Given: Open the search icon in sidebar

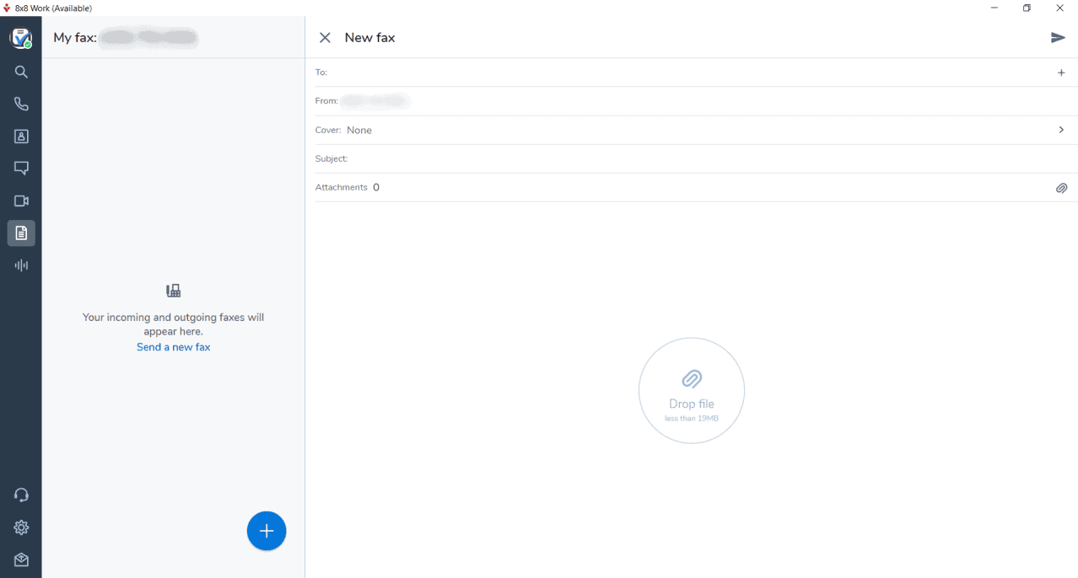Looking at the screenshot, I should tap(21, 72).
